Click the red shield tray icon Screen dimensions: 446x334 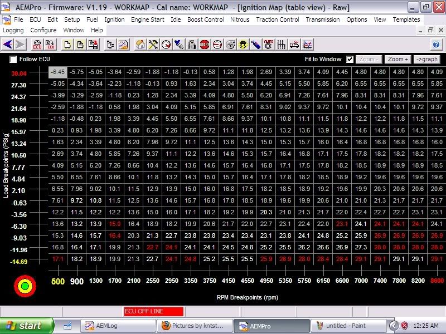tap(405, 326)
